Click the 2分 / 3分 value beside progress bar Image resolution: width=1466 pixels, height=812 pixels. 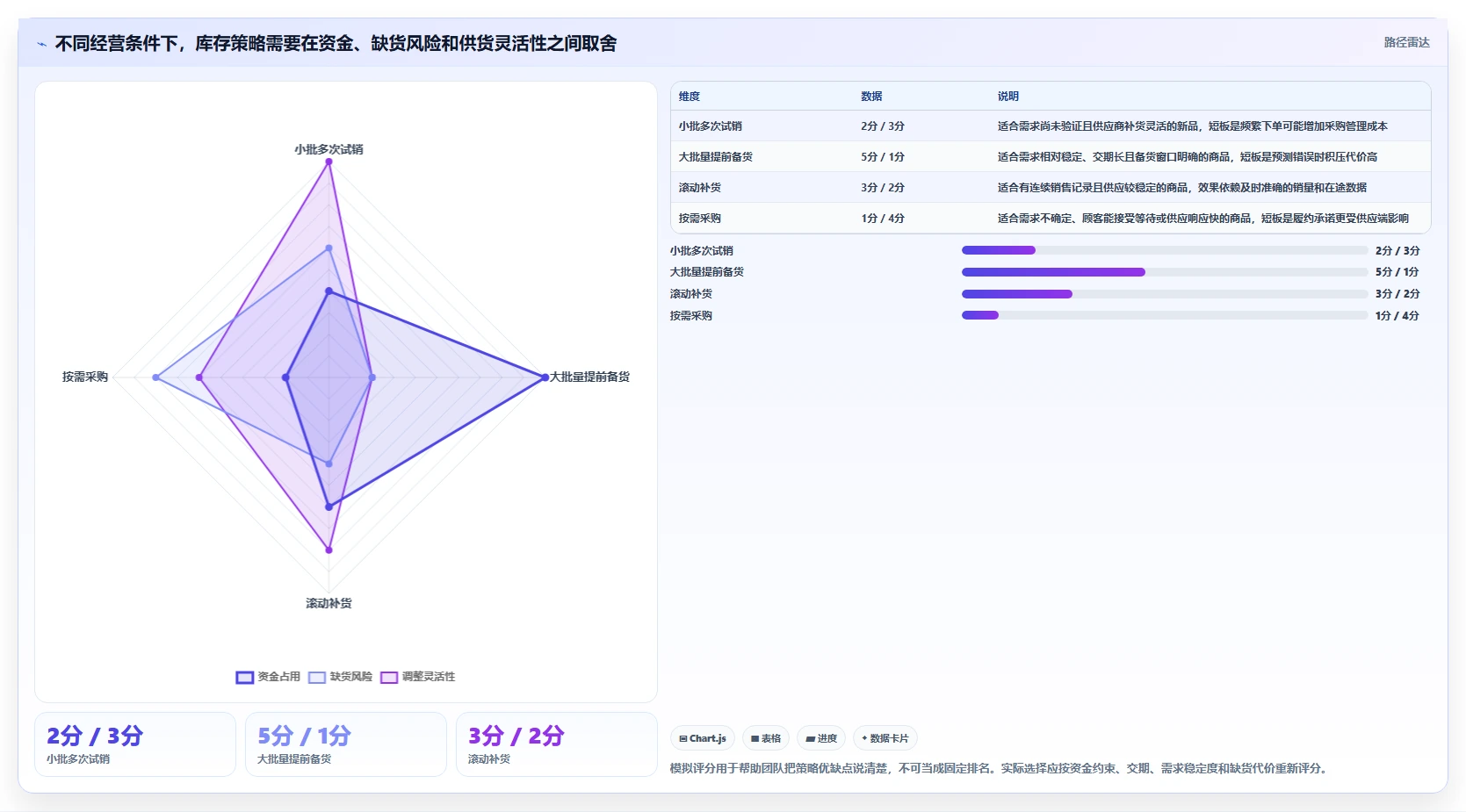(x=1397, y=251)
